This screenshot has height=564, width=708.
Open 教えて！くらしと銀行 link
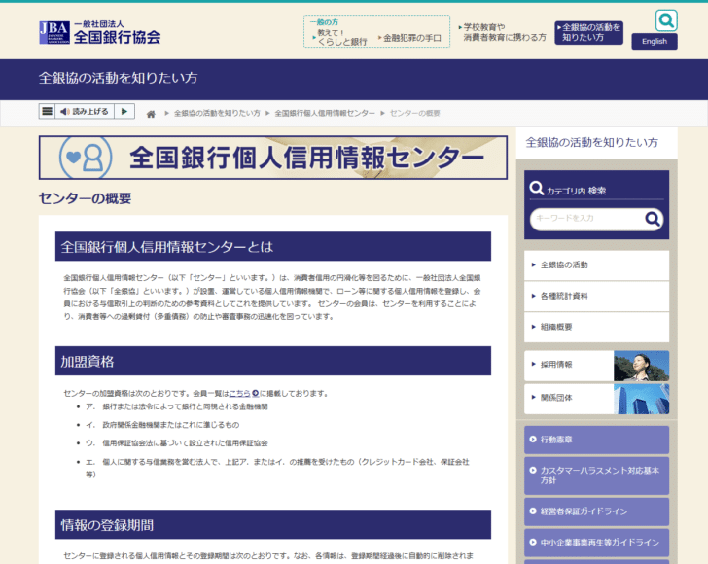341,37
